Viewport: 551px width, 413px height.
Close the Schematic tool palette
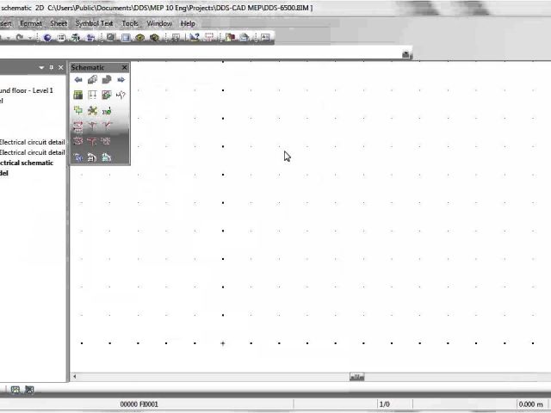(x=124, y=67)
